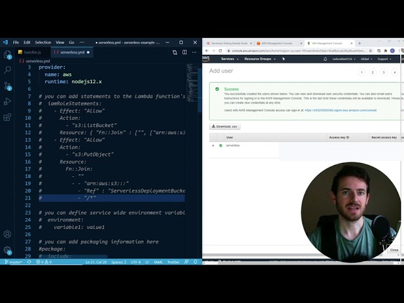Image resolution: width=404 pixels, height=303 pixels.
Task: Change end of line sequence LF
Action: click(147, 262)
